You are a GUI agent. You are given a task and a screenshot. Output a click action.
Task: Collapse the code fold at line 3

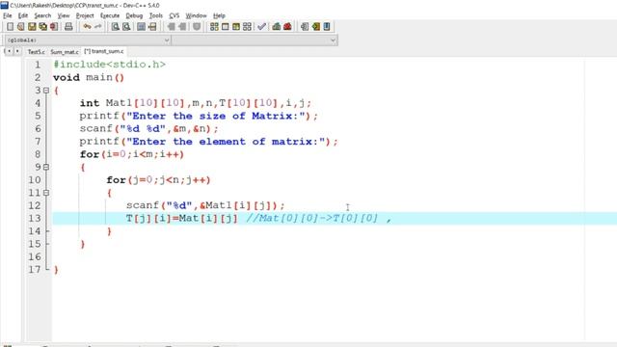[x=46, y=91]
